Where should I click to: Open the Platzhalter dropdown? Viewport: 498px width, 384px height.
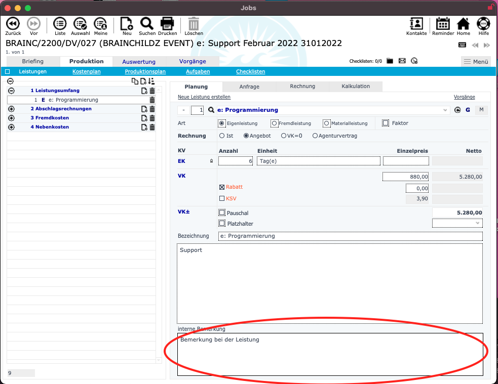pos(457,223)
